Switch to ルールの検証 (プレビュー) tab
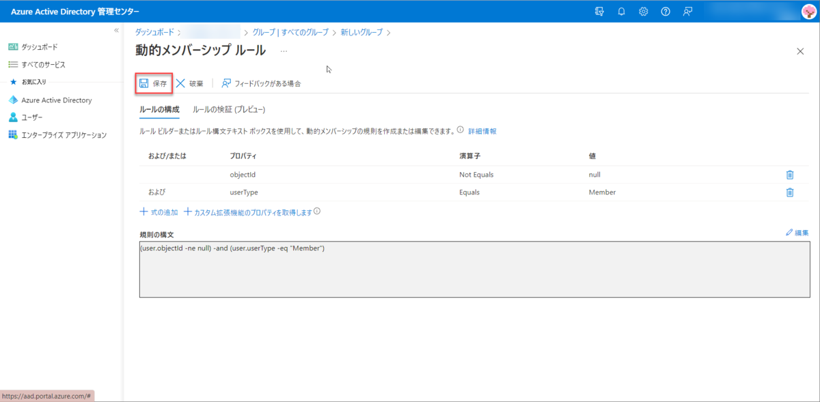Screen dimensions: 820x402 (x=229, y=109)
